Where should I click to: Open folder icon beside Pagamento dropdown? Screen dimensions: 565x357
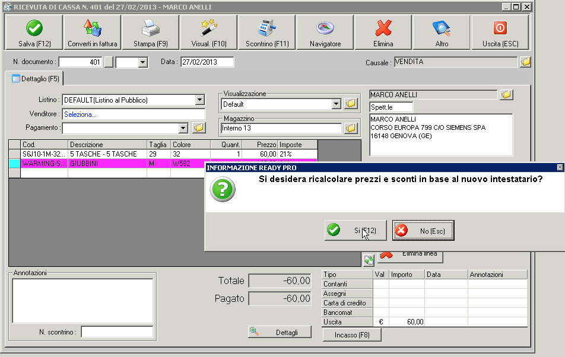199,128
